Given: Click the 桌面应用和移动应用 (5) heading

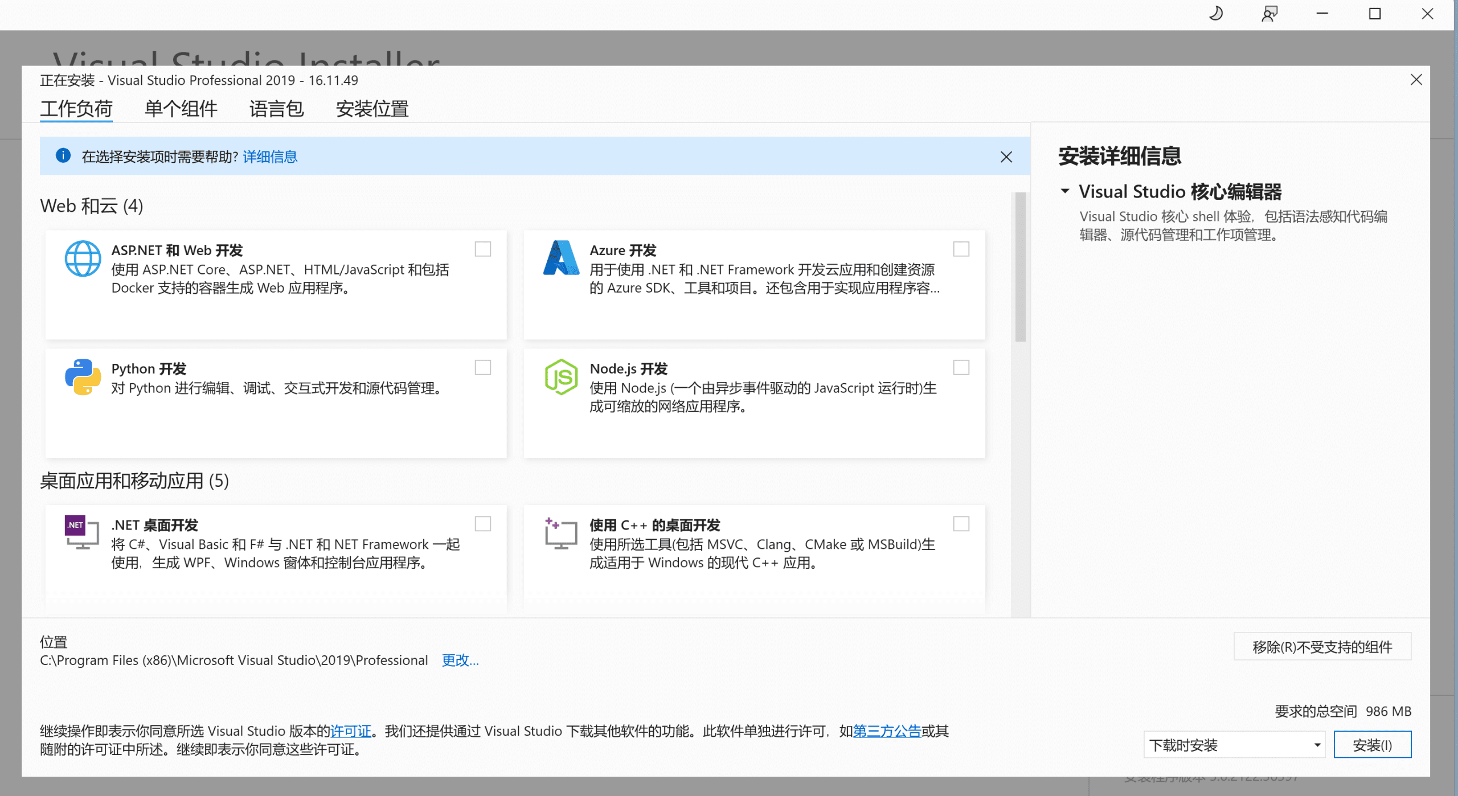Looking at the screenshot, I should coord(134,481).
